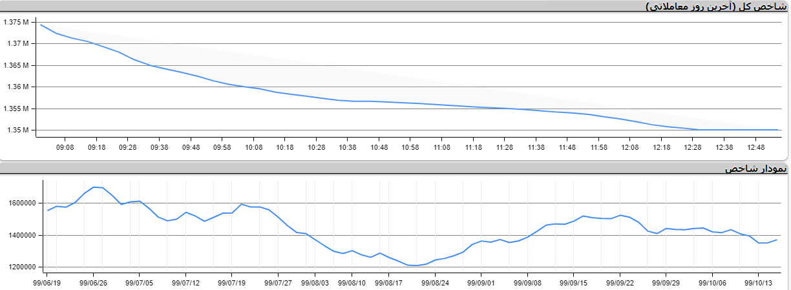The width and height of the screenshot is (791, 290).
Task: Click the 99/06/26 date label
Action: pos(93,282)
